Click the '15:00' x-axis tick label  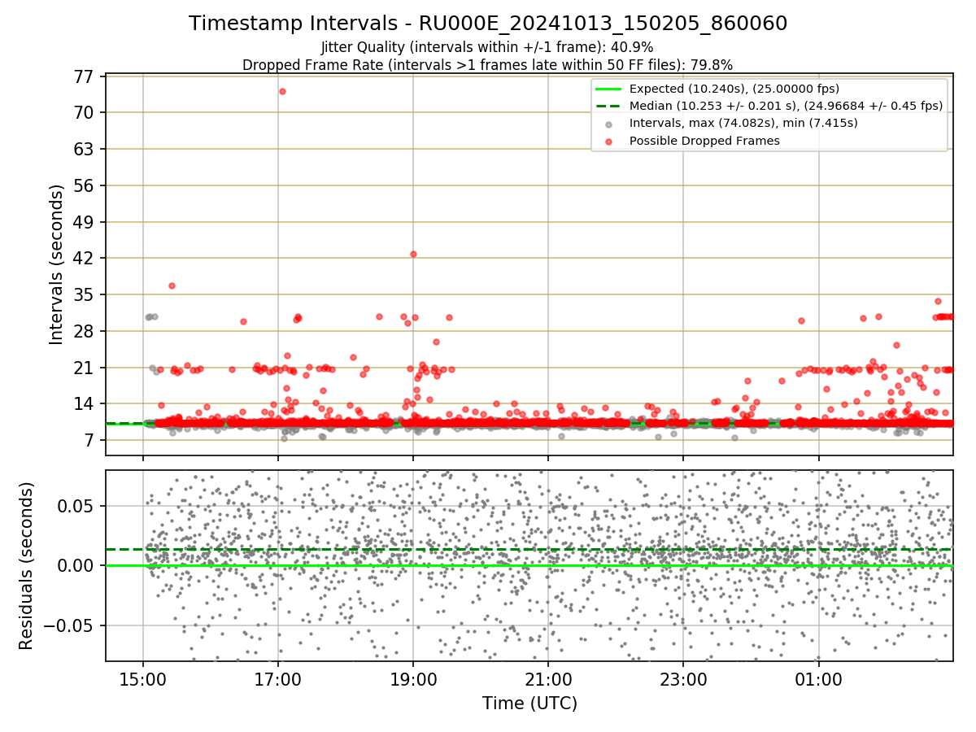pyautogui.click(x=143, y=680)
